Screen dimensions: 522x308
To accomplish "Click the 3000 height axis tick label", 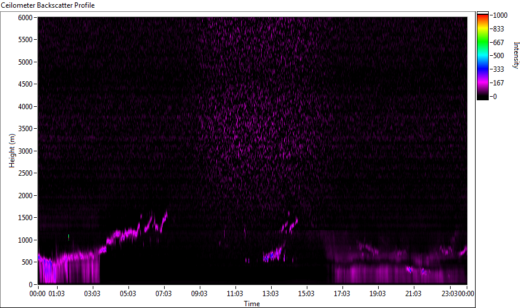I will coord(26,151).
